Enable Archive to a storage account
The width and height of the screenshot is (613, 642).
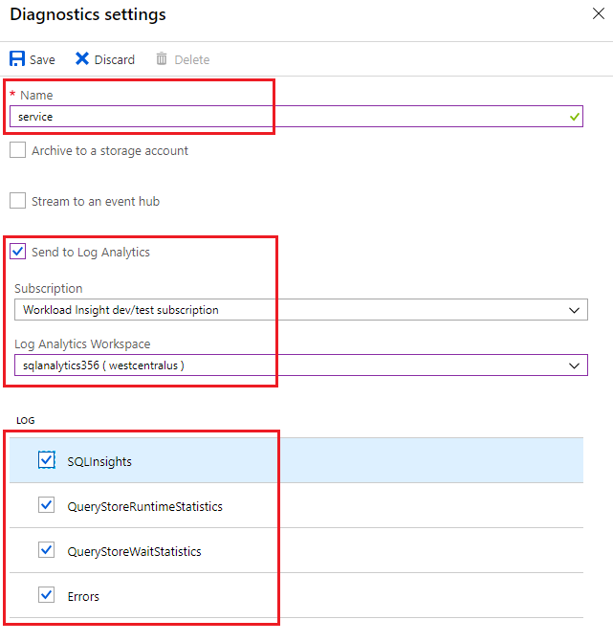(x=18, y=150)
